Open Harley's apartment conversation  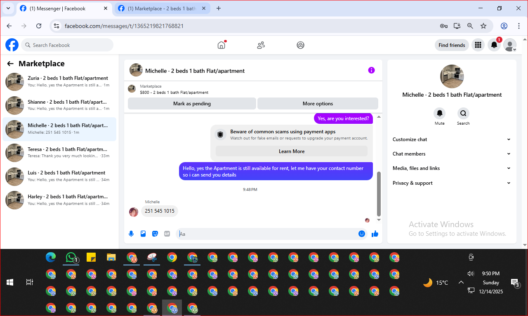59,200
